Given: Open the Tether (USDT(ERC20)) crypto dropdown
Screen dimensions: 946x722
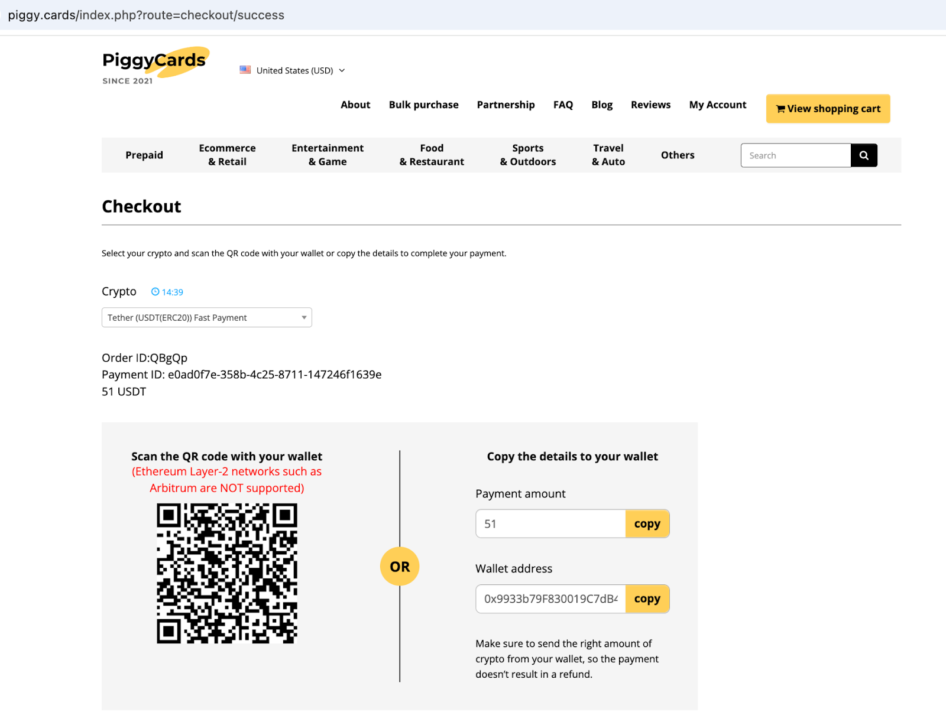Looking at the screenshot, I should [207, 317].
